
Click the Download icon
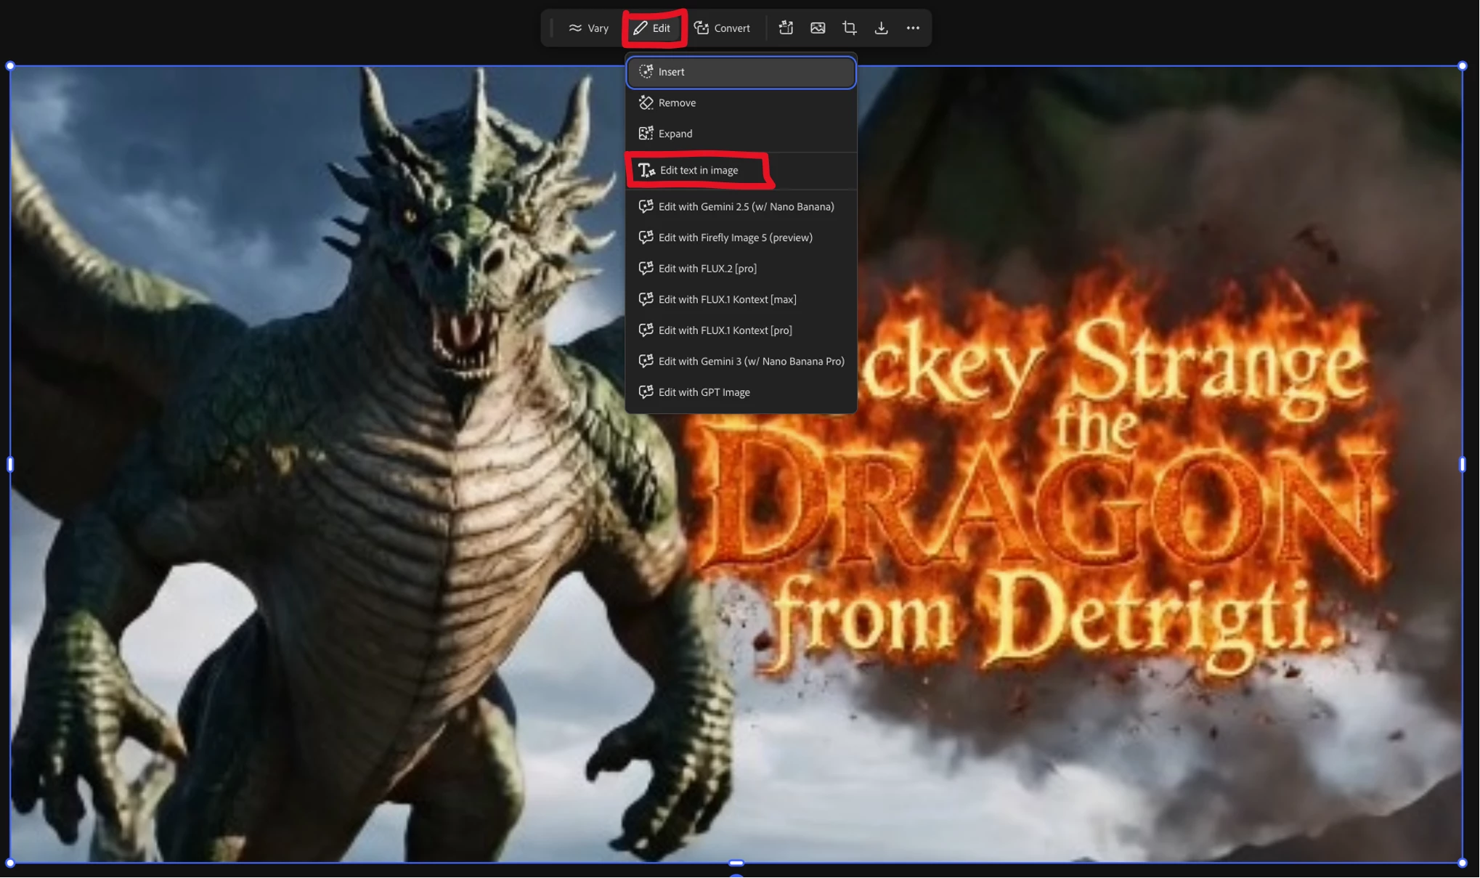point(881,28)
